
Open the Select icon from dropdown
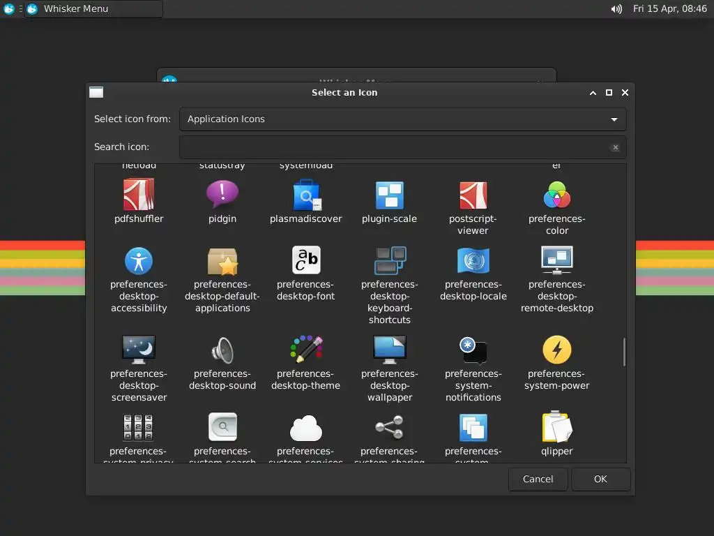tap(402, 119)
